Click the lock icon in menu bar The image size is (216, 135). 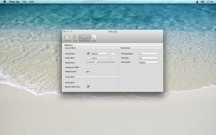pos(197,2)
